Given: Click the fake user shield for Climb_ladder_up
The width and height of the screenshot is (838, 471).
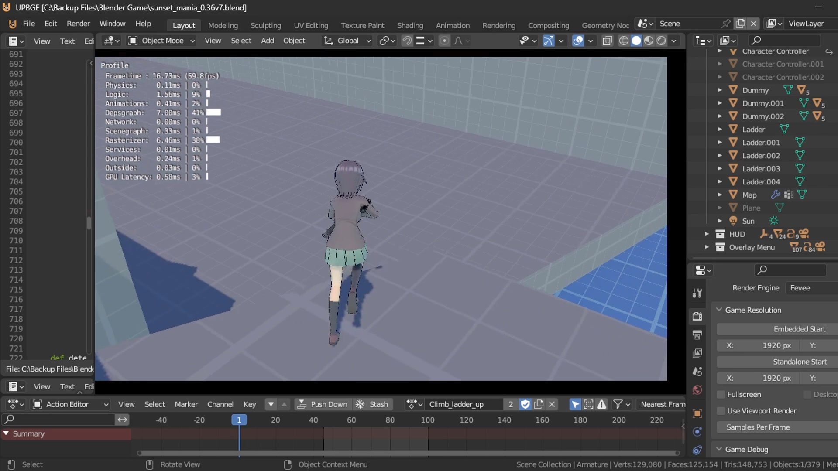Looking at the screenshot, I should [x=525, y=404].
